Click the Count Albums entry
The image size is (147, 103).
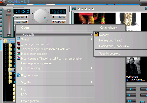click(x=108, y=28)
